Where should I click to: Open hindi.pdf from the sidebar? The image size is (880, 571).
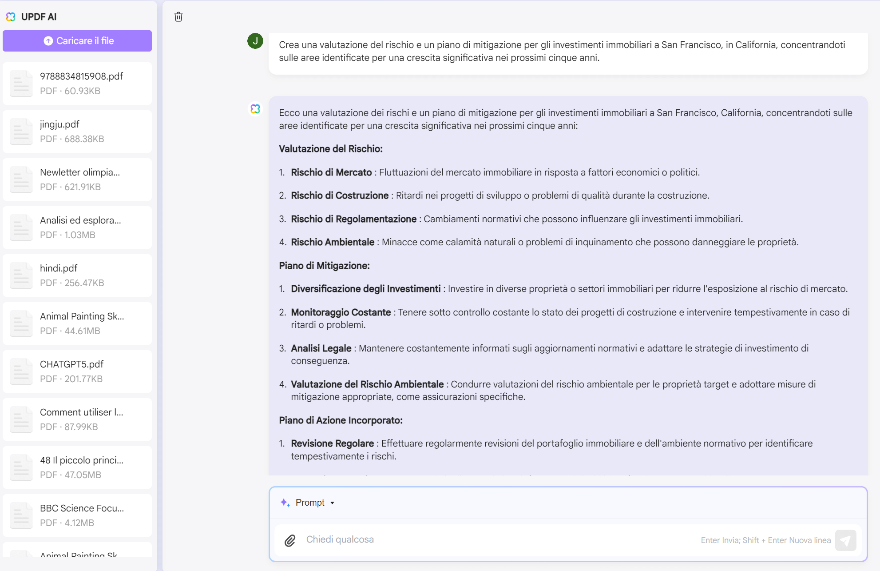coord(77,276)
